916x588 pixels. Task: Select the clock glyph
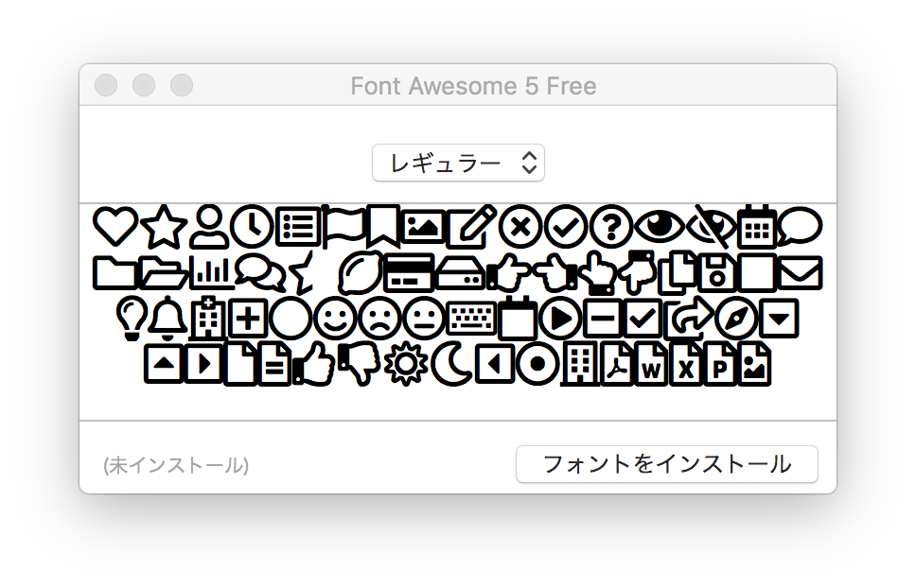coord(252,226)
